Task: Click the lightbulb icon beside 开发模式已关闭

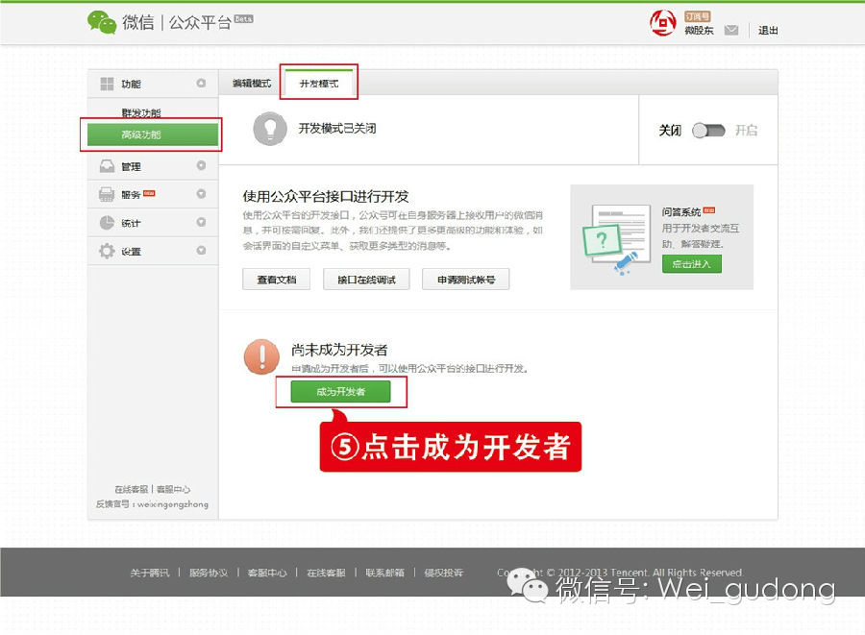Action: 270,129
